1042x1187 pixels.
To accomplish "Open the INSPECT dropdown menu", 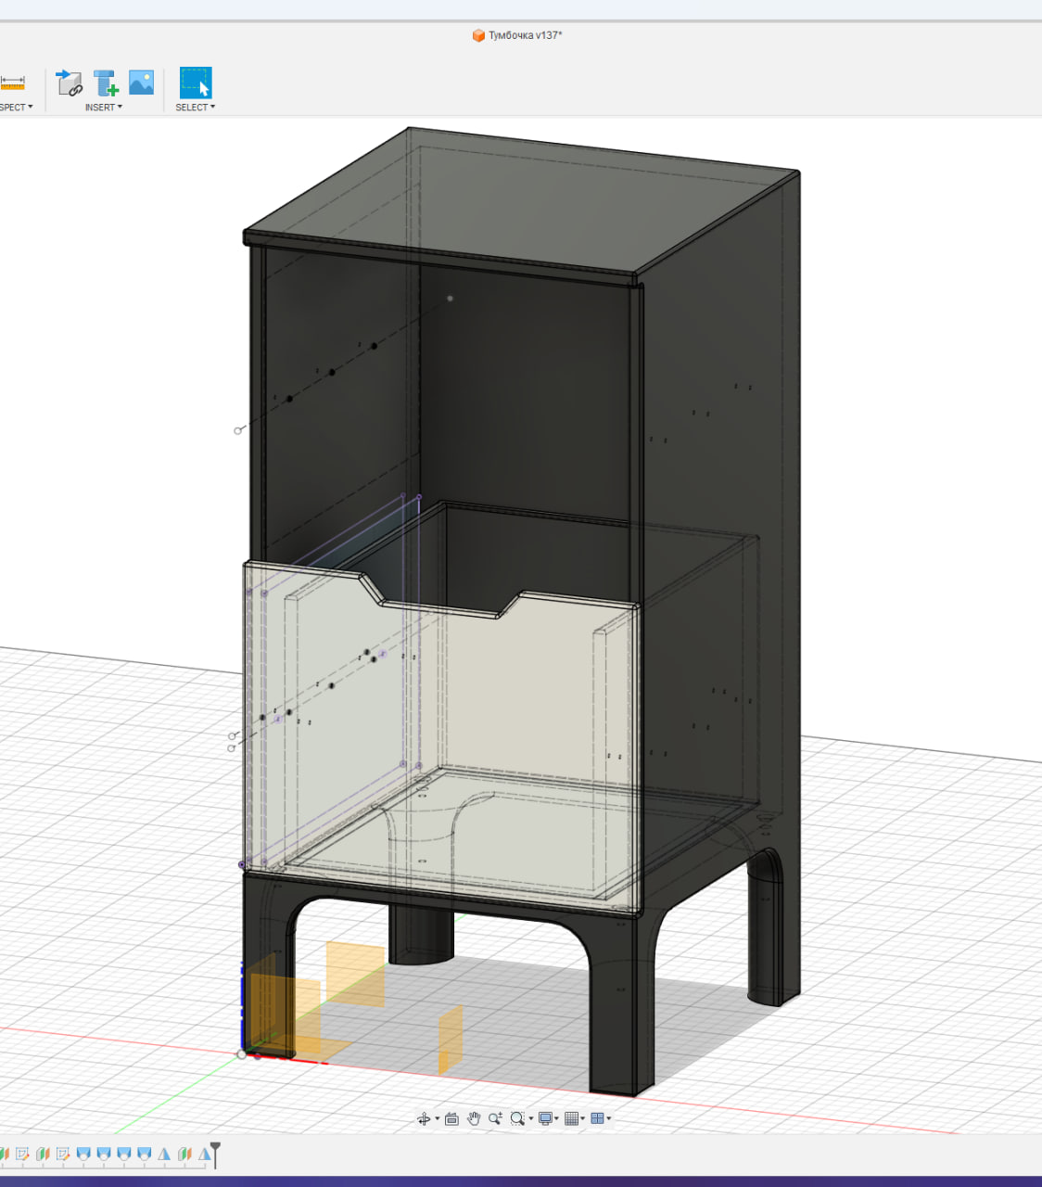I will [16, 108].
